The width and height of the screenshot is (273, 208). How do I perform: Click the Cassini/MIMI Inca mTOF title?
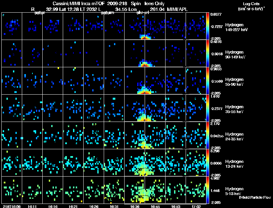click(x=78, y=3)
